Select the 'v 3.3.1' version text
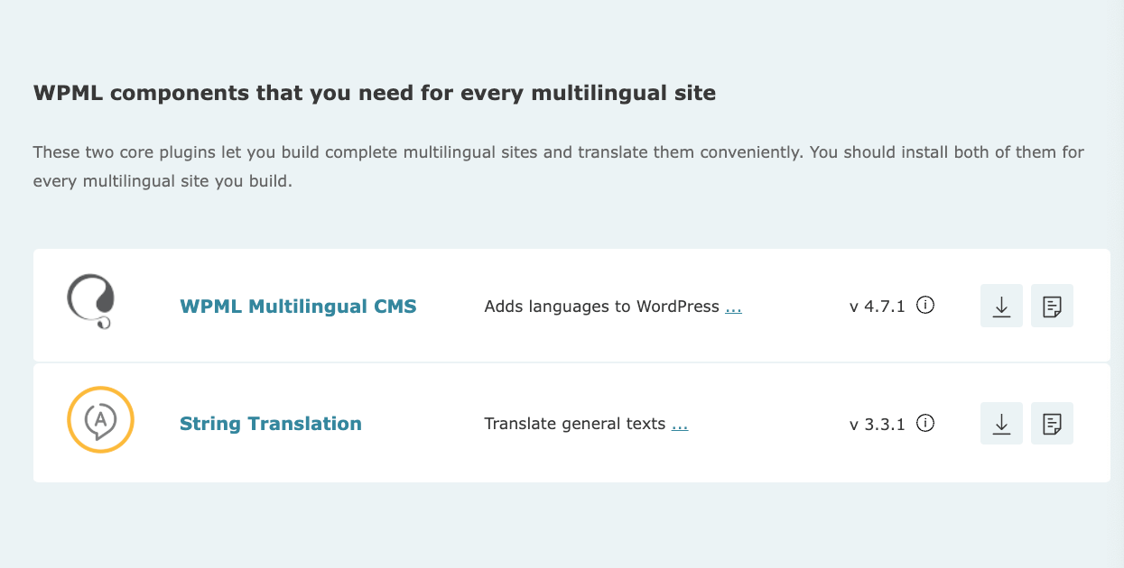Viewport: 1124px width, 568px height. 878,424
